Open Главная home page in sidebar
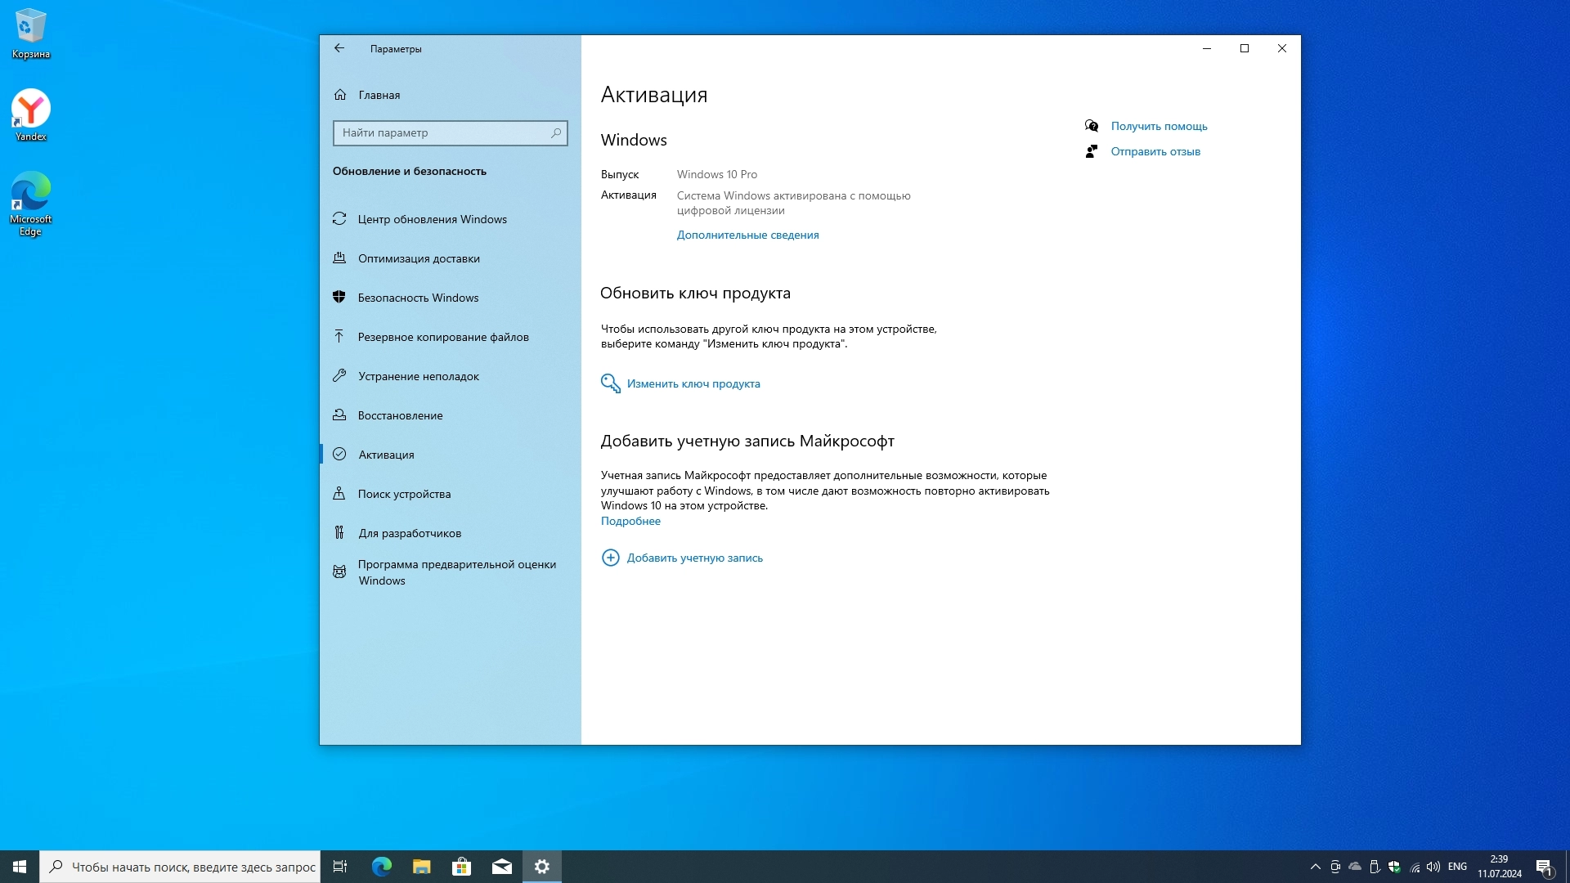This screenshot has height=883, width=1570. click(379, 95)
